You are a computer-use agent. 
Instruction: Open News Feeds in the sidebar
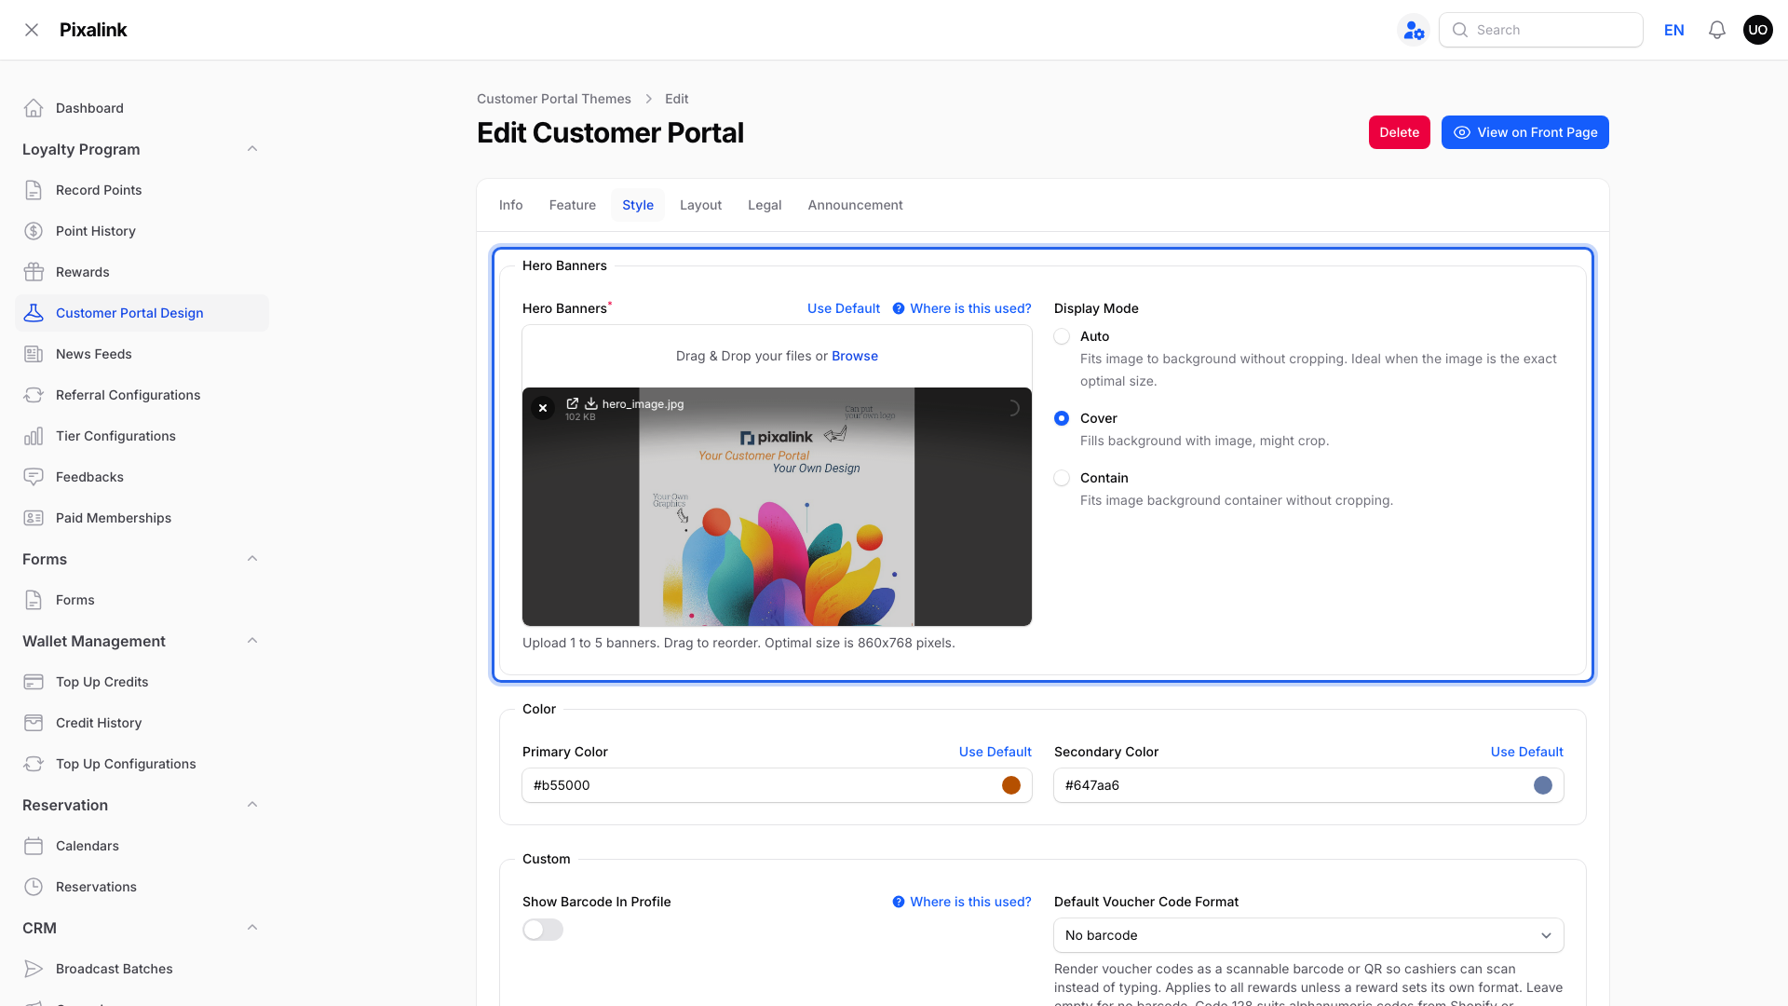pyautogui.click(x=142, y=354)
